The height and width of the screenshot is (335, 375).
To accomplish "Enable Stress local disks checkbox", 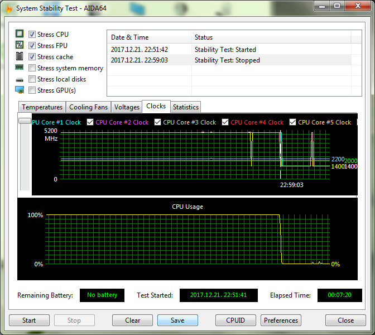I will click(32, 79).
